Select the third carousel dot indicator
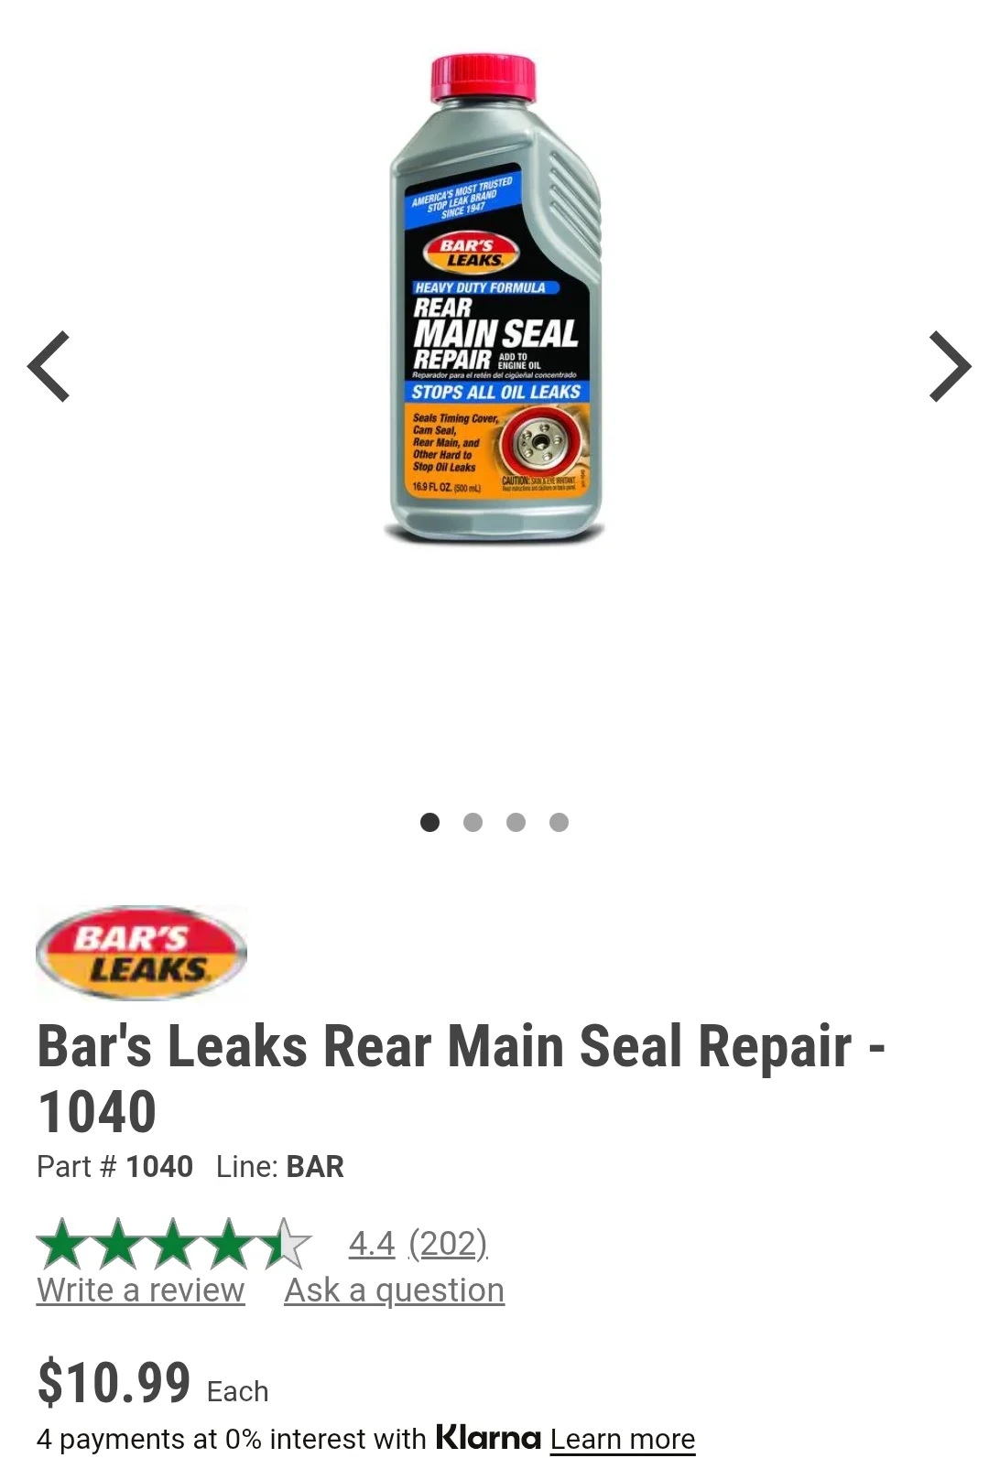The height and width of the screenshot is (1458, 989). coord(516,822)
